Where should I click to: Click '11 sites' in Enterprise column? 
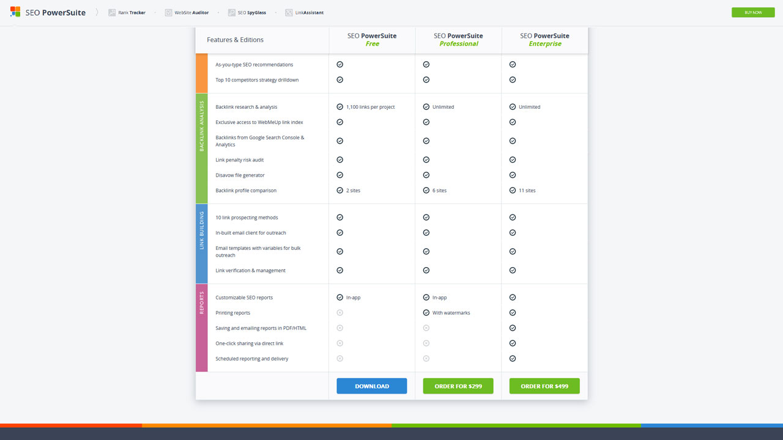527,191
